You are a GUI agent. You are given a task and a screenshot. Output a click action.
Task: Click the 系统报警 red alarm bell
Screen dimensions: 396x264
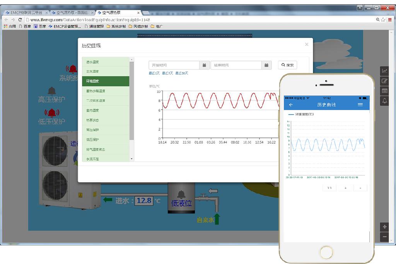(x=72, y=69)
